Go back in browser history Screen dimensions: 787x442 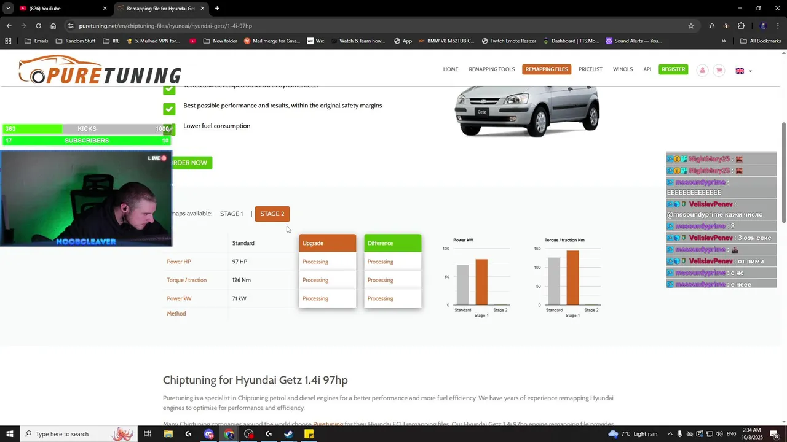coord(9,26)
